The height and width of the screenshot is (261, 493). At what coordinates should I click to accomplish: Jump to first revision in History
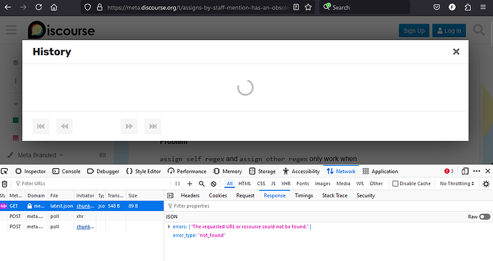[41, 127]
